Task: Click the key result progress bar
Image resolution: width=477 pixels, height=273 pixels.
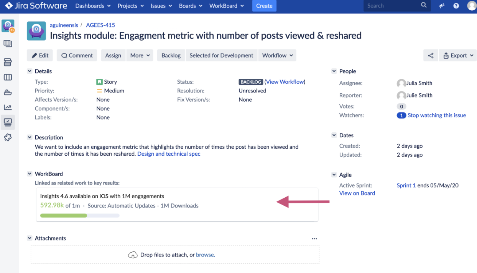Action: pyautogui.click(x=80, y=216)
